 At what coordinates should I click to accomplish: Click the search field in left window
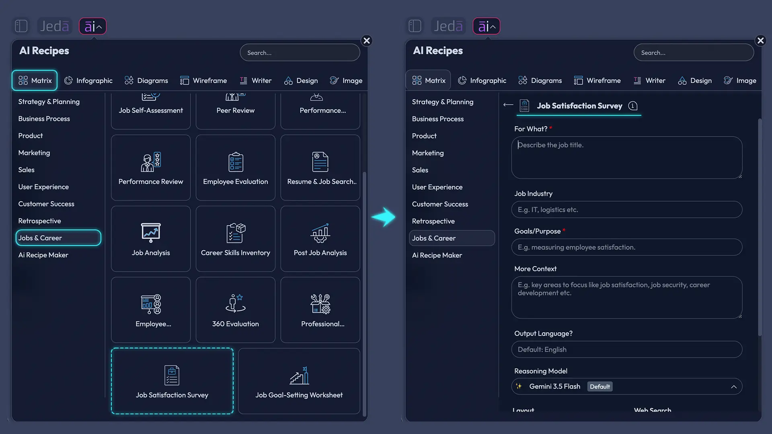(x=300, y=53)
